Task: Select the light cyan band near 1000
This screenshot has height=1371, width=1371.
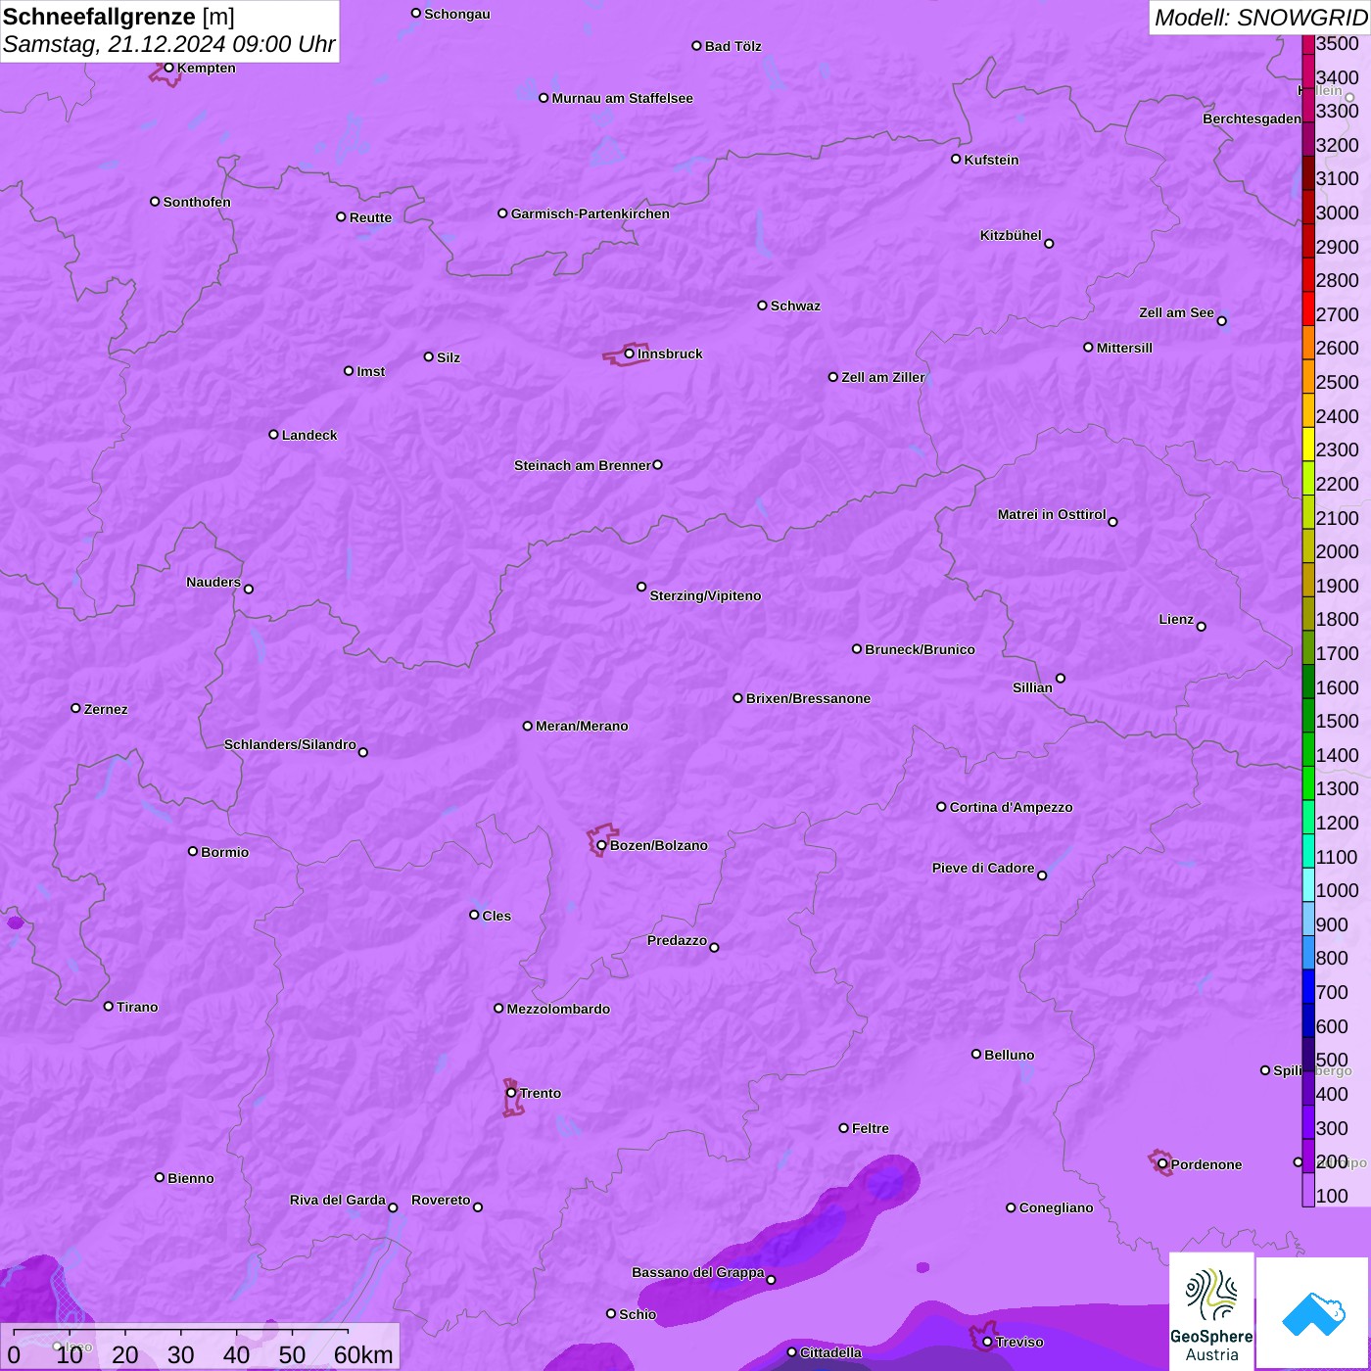Action: pyautogui.click(x=1308, y=884)
